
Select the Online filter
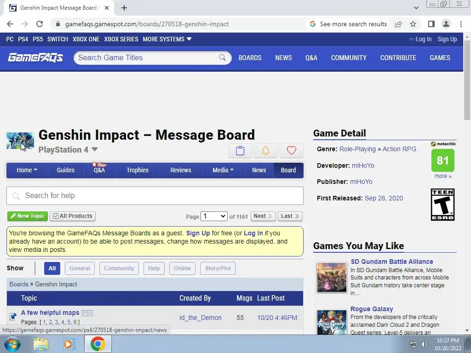pos(182,268)
